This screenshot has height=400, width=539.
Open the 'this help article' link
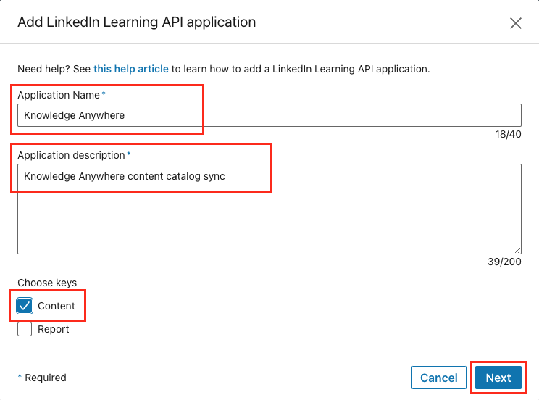coord(131,69)
